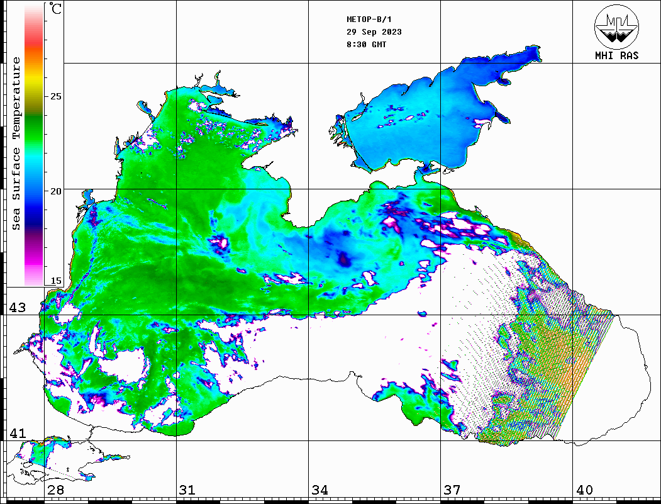
Task: Click latitude label 43
Action: point(17,308)
